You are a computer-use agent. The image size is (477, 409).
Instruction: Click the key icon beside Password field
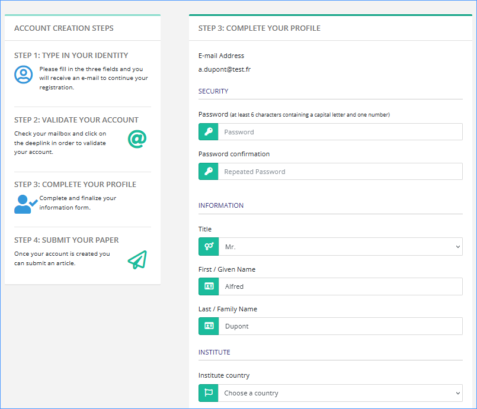coord(209,132)
